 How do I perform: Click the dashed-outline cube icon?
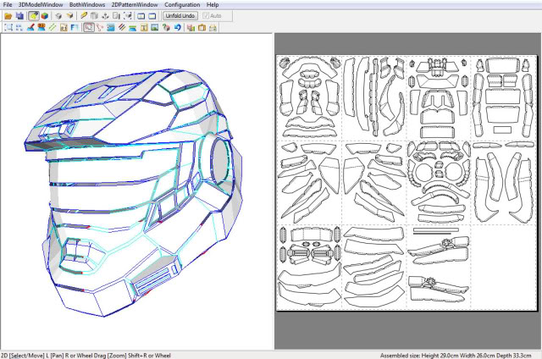[128, 16]
